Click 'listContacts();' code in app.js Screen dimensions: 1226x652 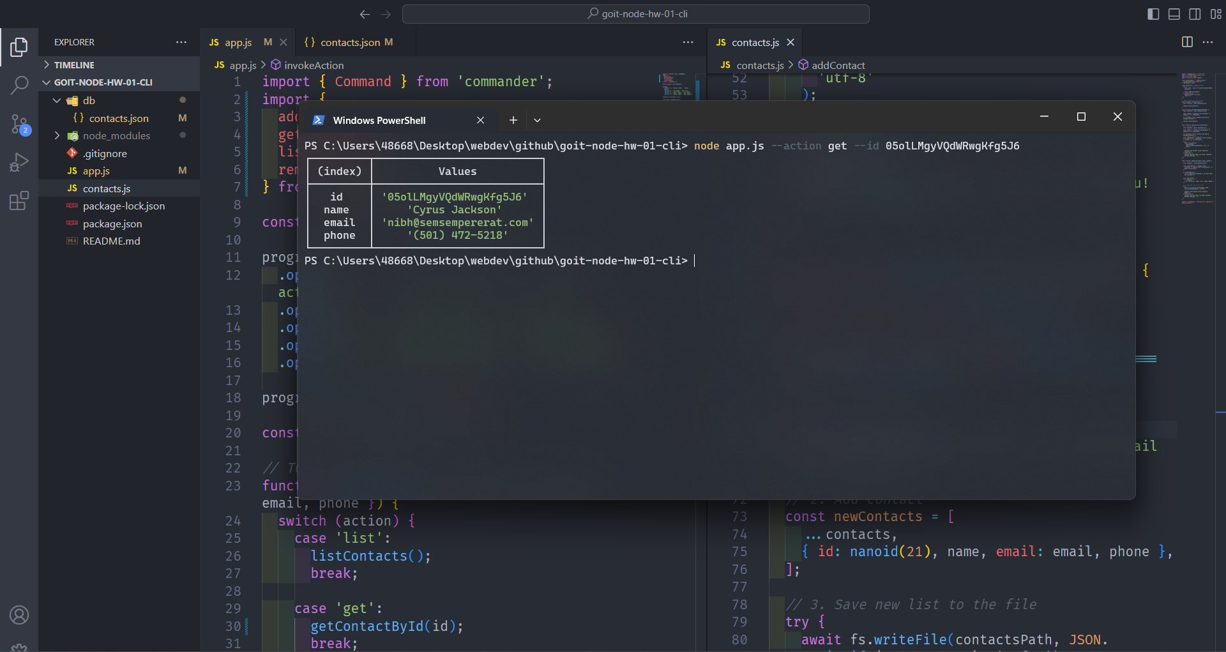coord(371,556)
